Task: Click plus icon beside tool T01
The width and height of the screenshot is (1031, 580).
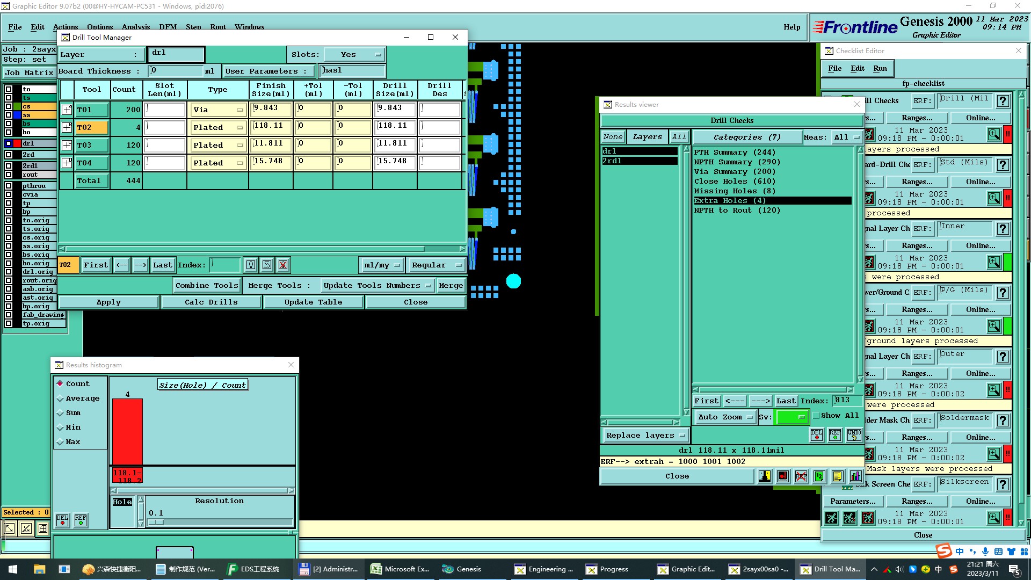Action: 67,110
